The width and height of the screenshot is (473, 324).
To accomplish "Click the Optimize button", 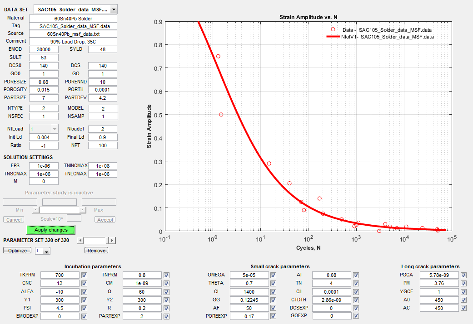I will click(17, 251).
